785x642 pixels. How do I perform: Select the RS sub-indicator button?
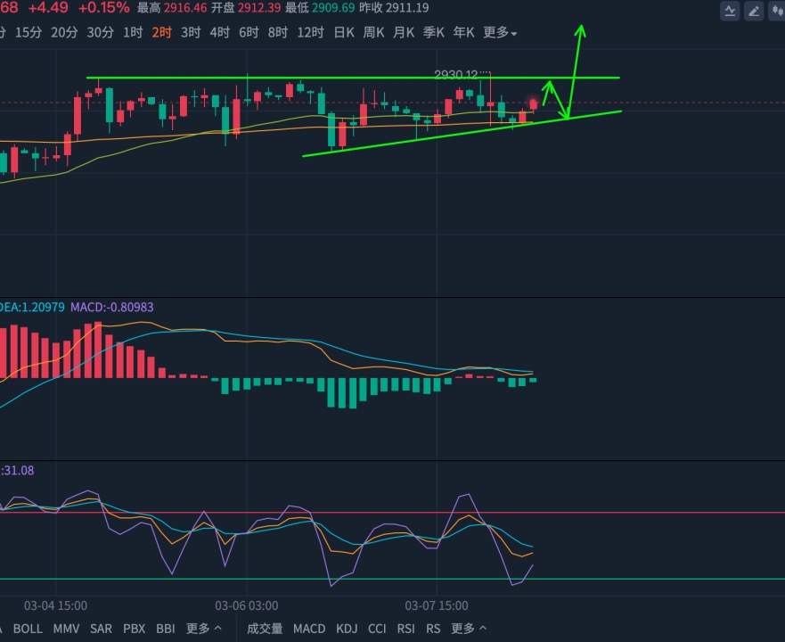coord(434,629)
